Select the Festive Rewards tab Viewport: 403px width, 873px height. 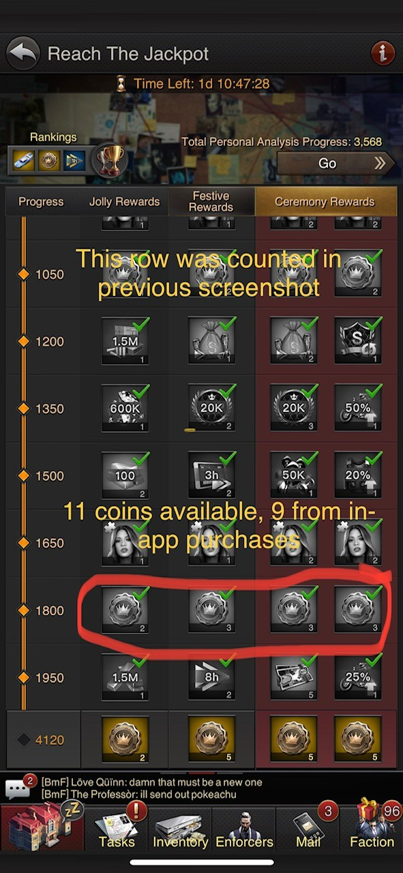[x=211, y=202]
